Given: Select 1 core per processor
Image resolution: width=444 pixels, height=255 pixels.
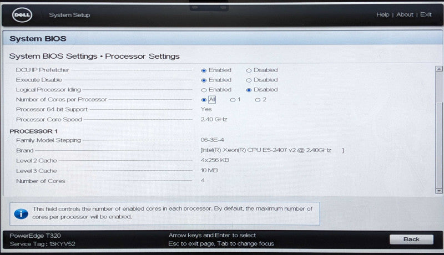Looking at the screenshot, I should click(233, 100).
